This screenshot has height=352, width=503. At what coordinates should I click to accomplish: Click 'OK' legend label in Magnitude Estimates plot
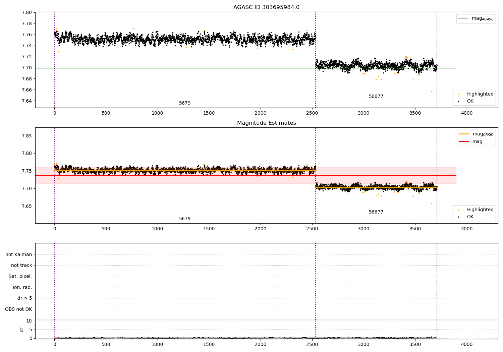[x=470, y=217]
